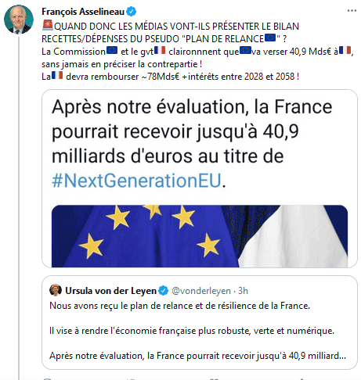This screenshot has height=380, width=361.
Task: Click the verified badge next to François Asselineau
Action: (131, 12)
